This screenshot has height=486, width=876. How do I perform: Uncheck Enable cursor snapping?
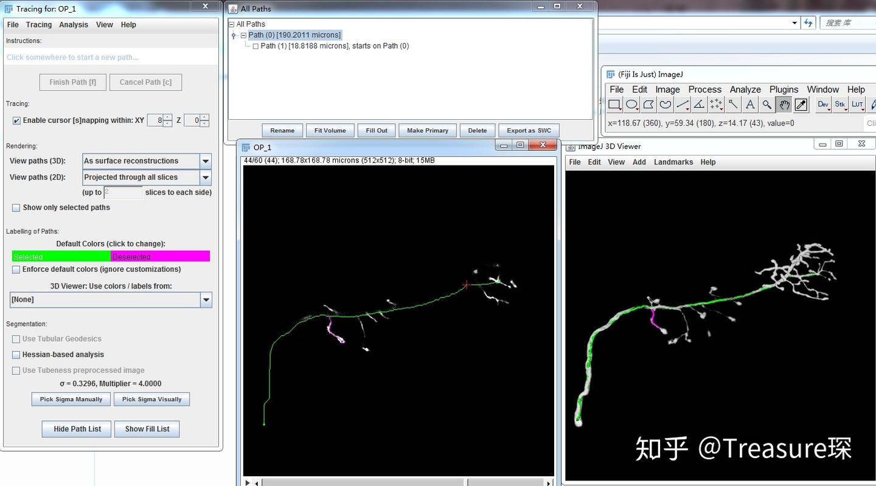pos(16,120)
